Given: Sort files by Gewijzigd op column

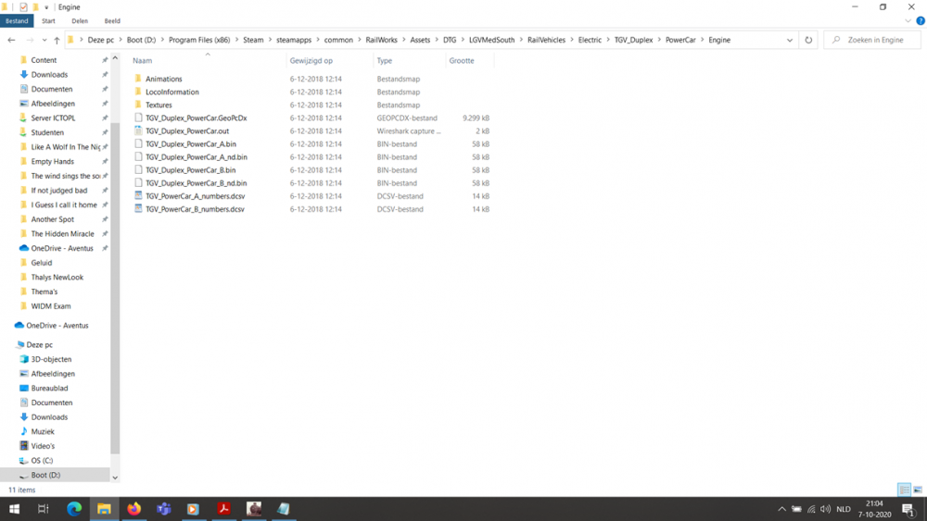Looking at the screenshot, I should click(311, 60).
